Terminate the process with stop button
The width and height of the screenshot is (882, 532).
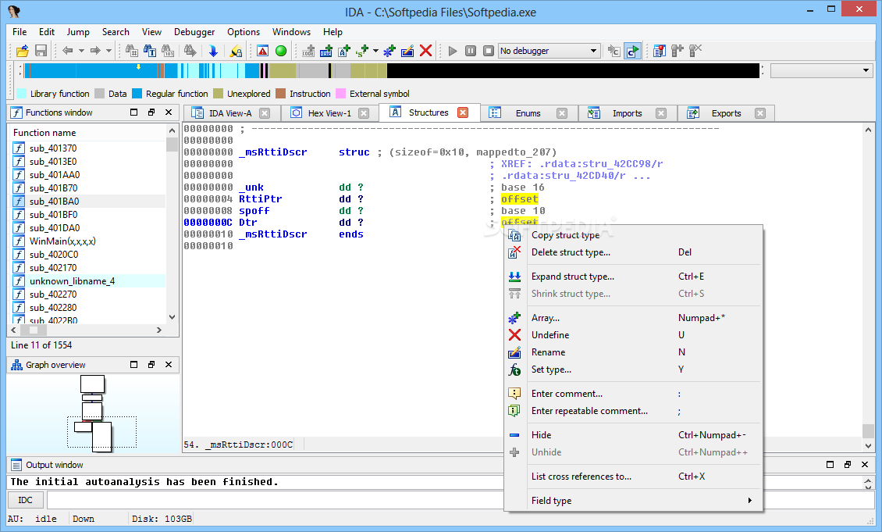pos(489,51)
